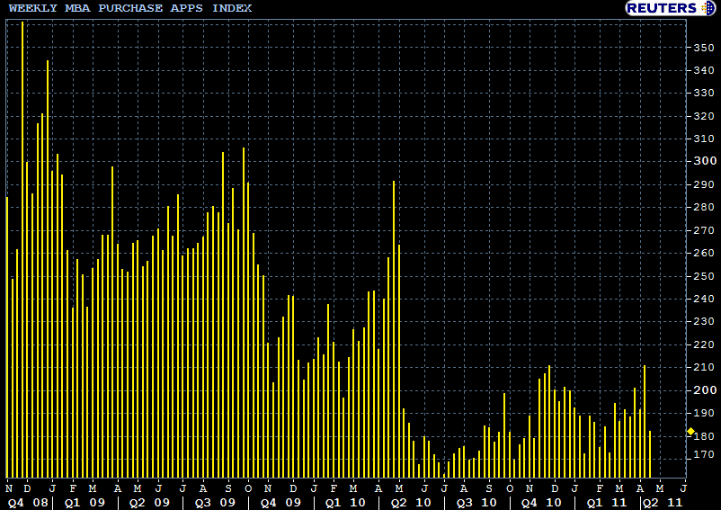Click the REUTERS logo text

click(x=662, y=8)
